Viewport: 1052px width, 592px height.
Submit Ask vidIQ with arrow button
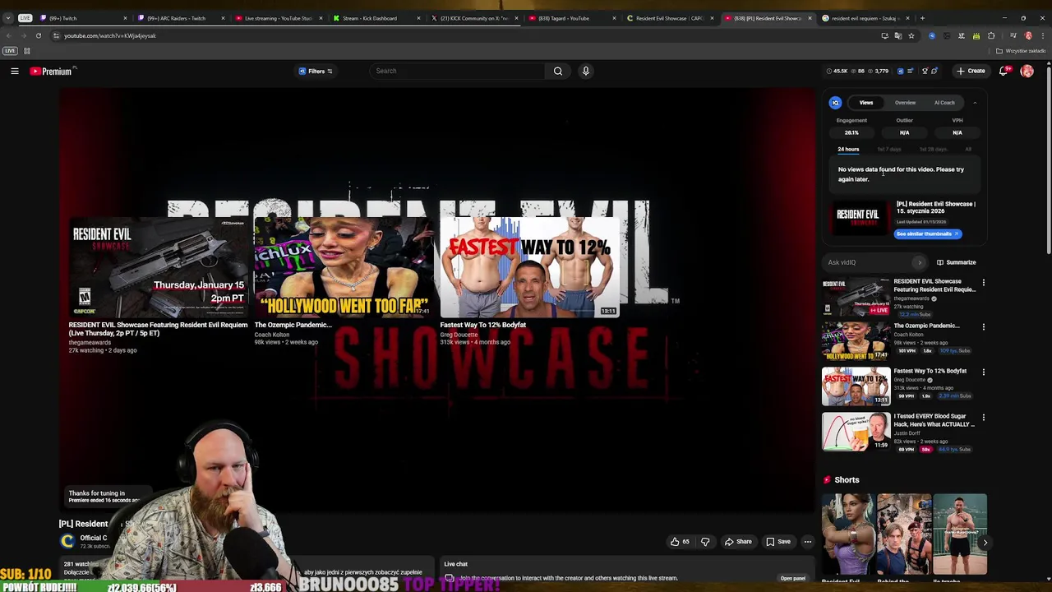[919, 262]
